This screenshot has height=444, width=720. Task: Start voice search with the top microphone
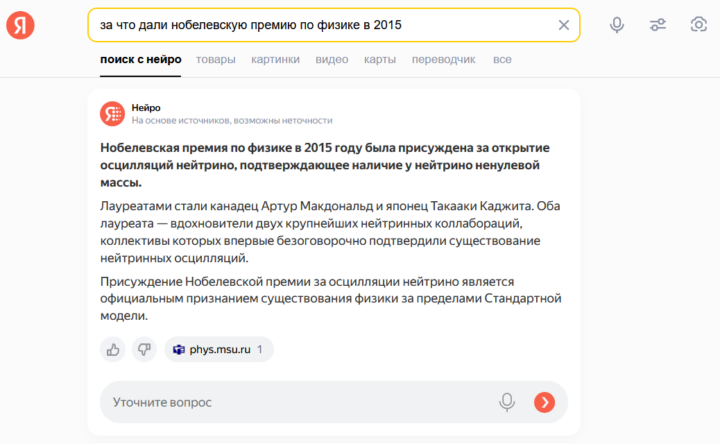(617, 25)
